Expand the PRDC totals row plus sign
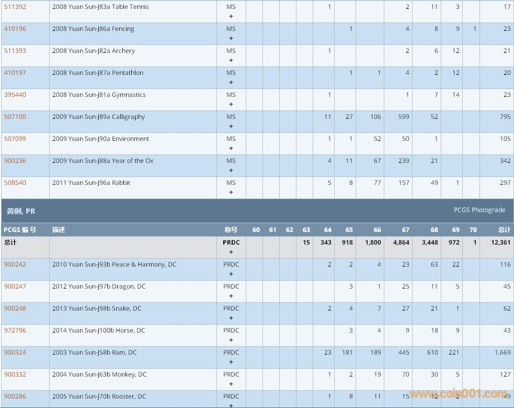Viewport: 514px width, 408px height. (x=231, y=252)
